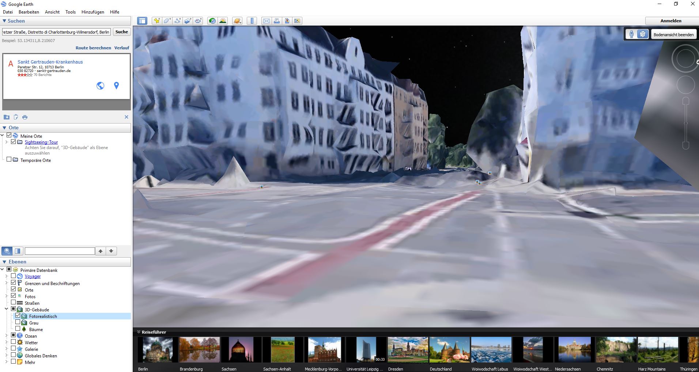Disable Grenzen und Beschriftungen layer
The height and width of the screenshot is (372, 699).
click(x=14, y=282)
